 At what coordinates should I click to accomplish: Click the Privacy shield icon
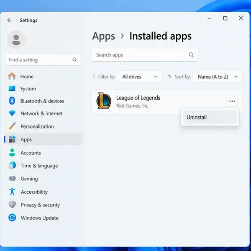click(x=12, y=205)
